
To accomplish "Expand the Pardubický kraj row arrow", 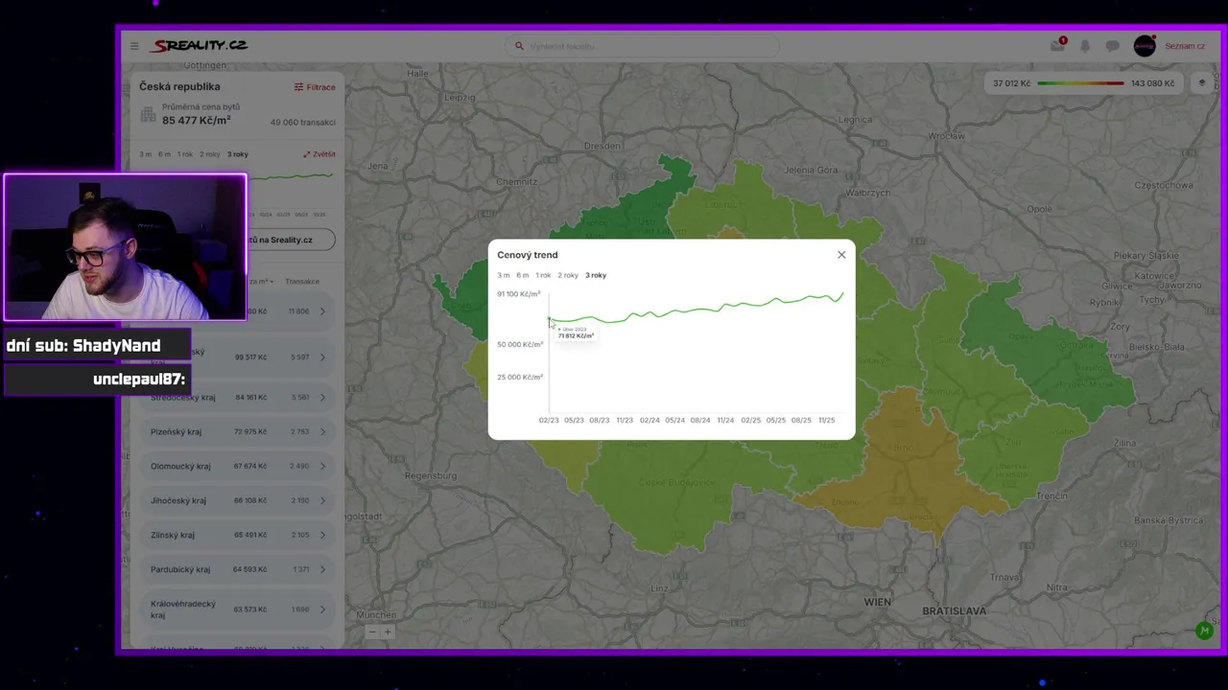I will click(x=322, y=569).
